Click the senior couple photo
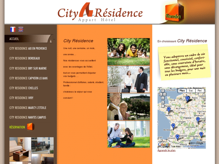 [x=129, y=107]
